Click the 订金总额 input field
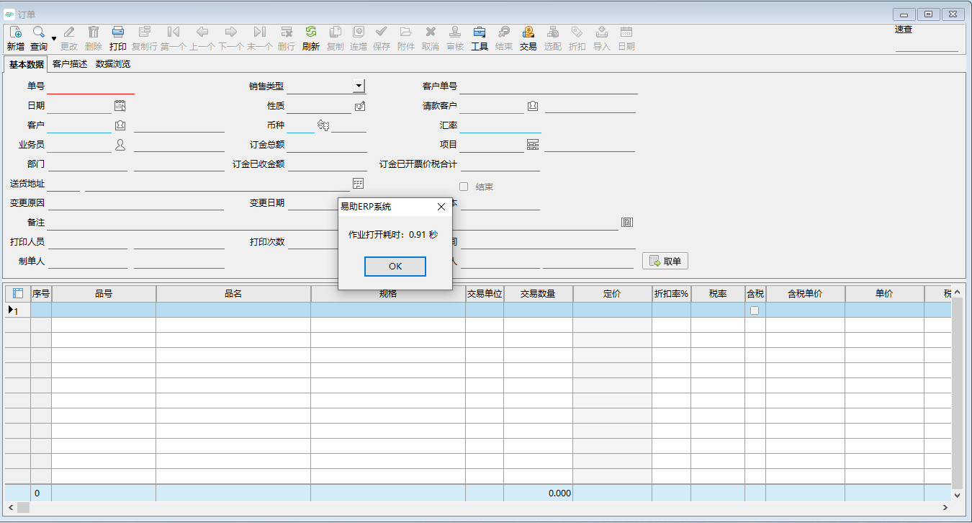The image size is (972, 523). [x=327, y=145]
